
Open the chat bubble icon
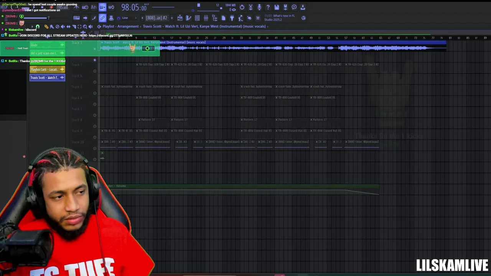(294, 7)
